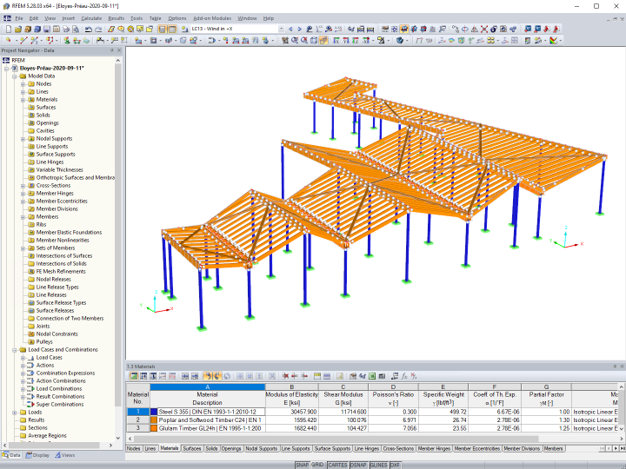Screen dimensions: 626x469
Task: Click the Steel S 355 material description cell
Action: click(210, 412)
